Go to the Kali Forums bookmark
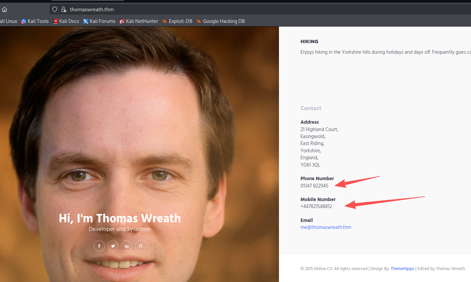 [x=99, y=21]
